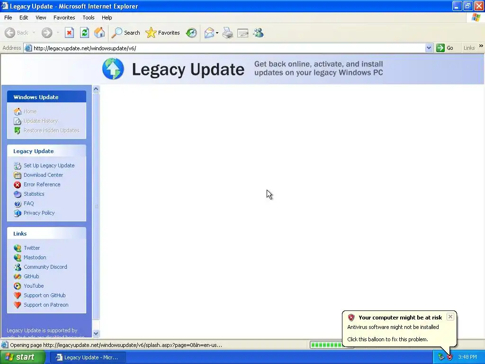This screenshot has height=364, width=485.
Task: Open the GitHub link
Action: [x=32, y=276]
